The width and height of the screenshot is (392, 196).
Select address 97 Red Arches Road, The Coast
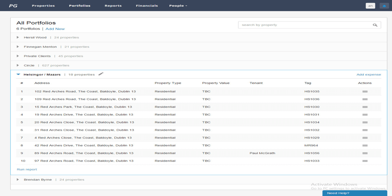(x=84, y=161)
